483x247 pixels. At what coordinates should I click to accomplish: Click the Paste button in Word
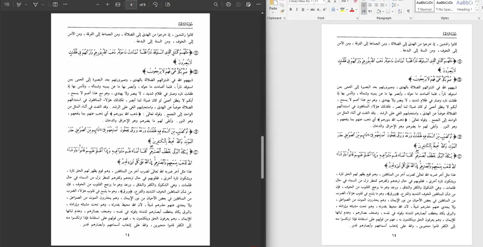273,7
